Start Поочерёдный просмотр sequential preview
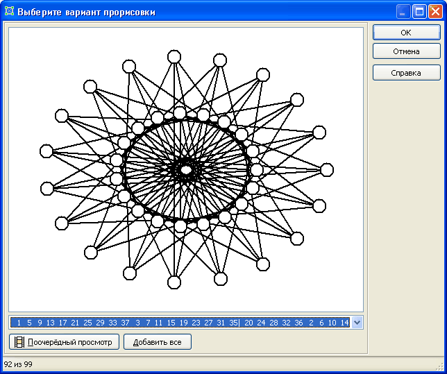 64,342
